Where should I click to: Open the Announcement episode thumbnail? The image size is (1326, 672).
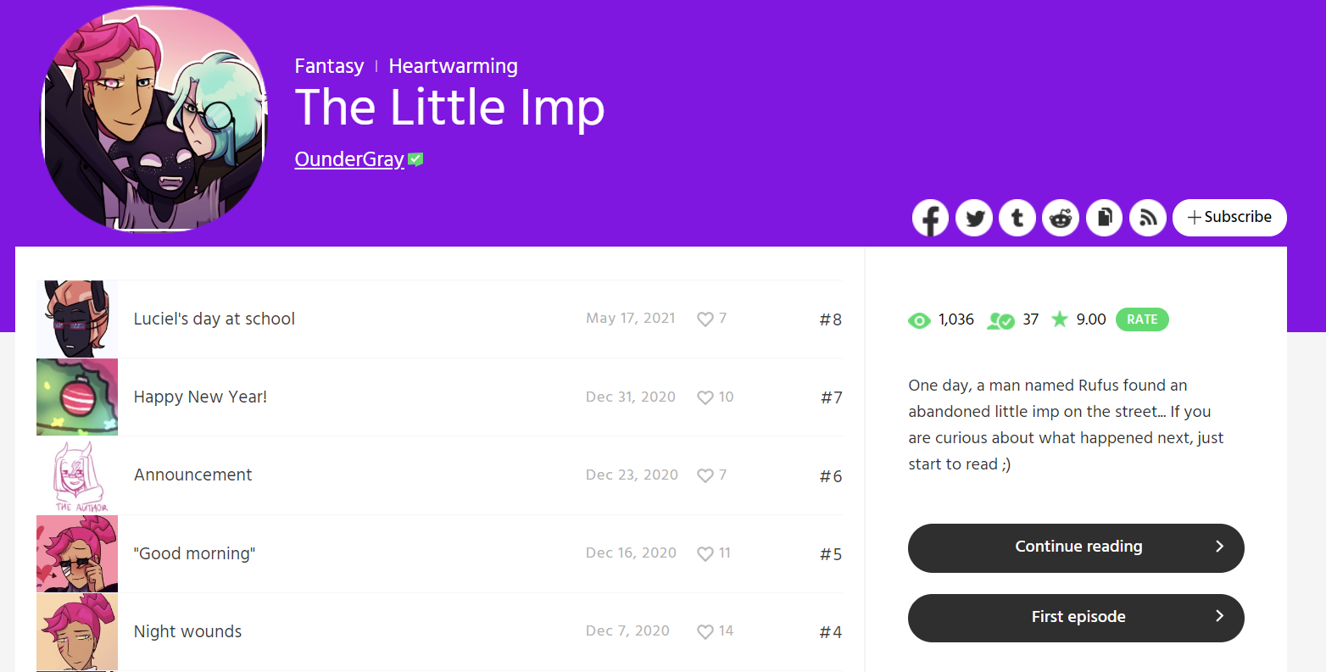(x=76, y=475)
